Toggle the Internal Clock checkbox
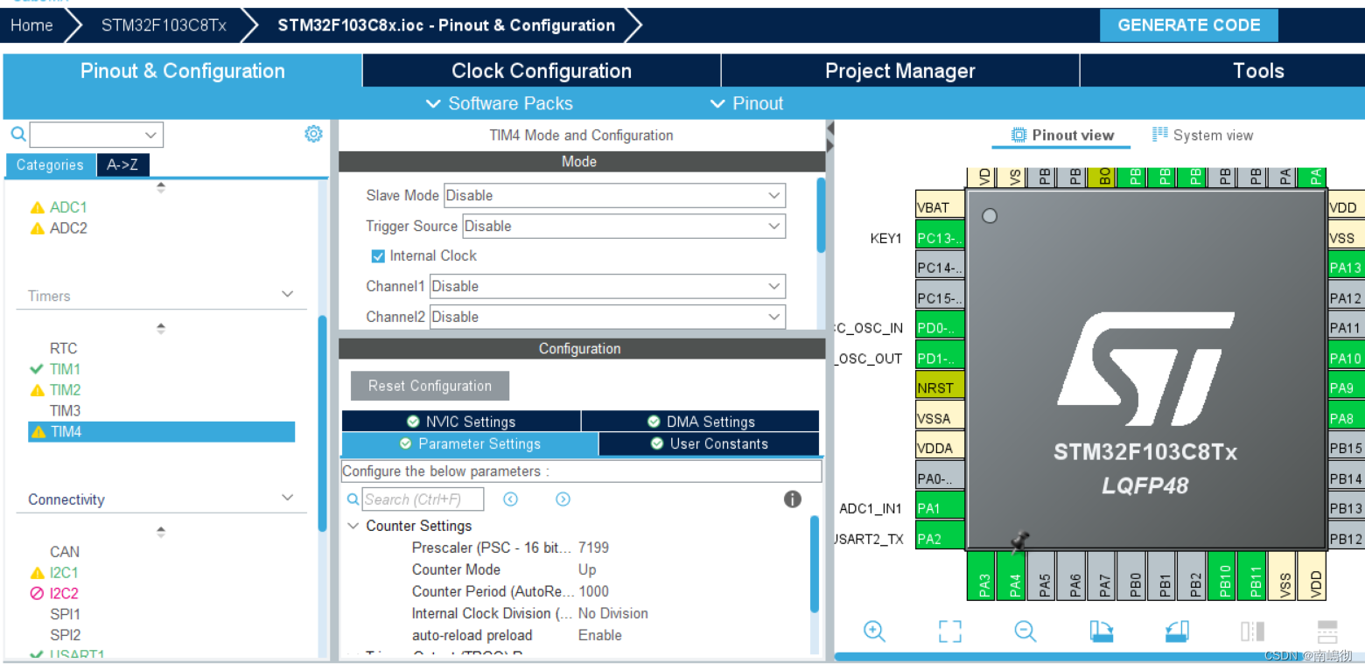Image resolution: width=1365 pixels, height=670 pixels. click(x=378, y=255)
